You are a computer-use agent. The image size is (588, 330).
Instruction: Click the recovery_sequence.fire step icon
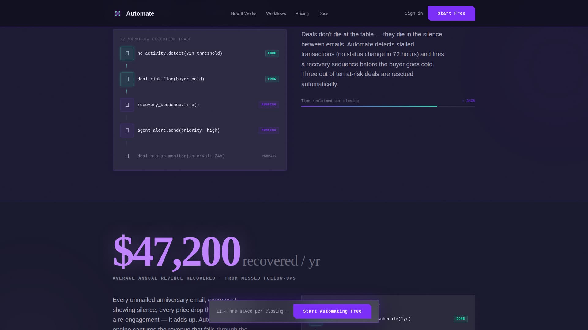click(127, 105)
